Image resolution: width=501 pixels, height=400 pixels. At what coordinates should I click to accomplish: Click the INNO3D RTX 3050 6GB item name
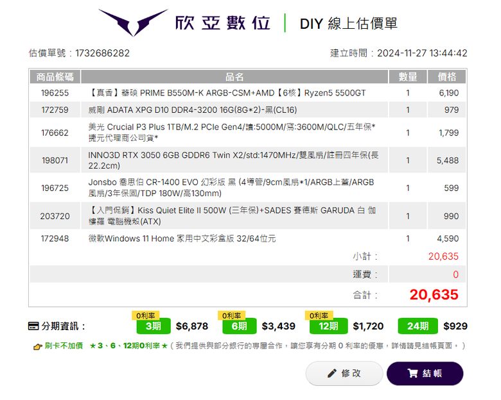(234, 160)
